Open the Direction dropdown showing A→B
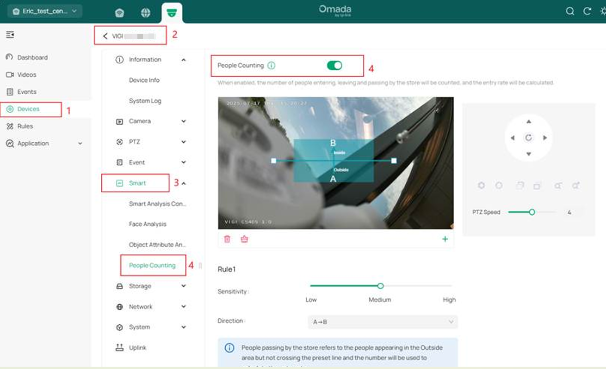The width and height of the screenshot is (606, 369). pyautogui.click(x=382, y=321)
